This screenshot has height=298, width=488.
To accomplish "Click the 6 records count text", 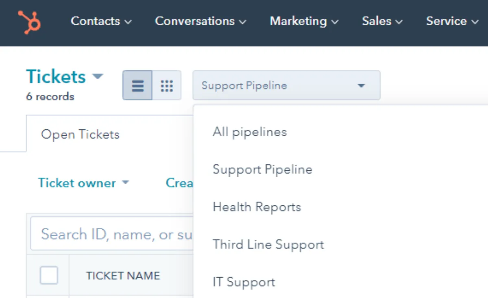I will [x=50, y=97].
